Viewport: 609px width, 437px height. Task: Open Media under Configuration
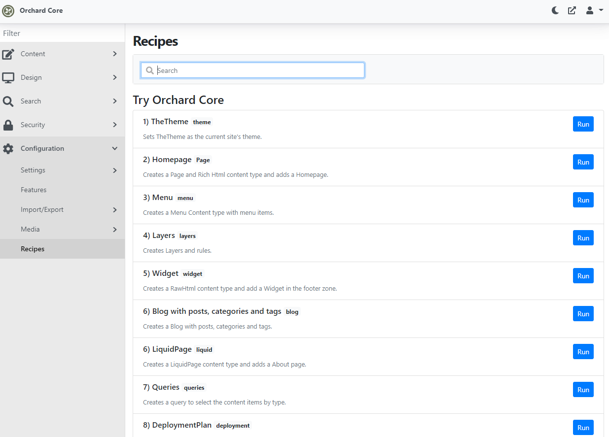coord(62,229)
